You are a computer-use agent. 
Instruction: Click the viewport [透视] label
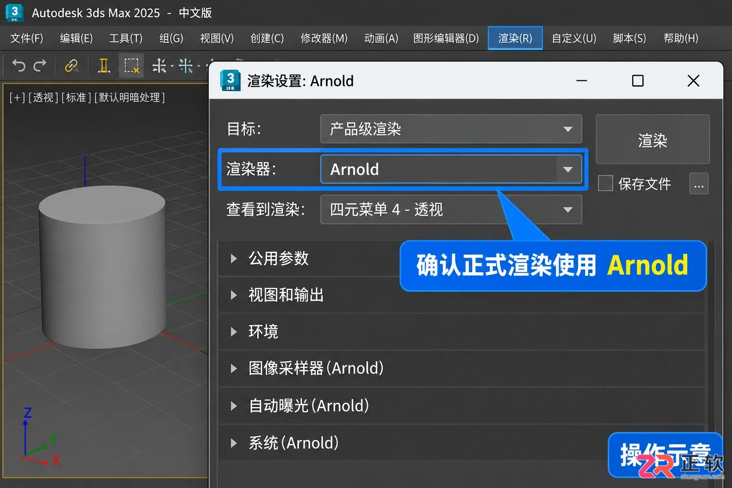point(43,98)
